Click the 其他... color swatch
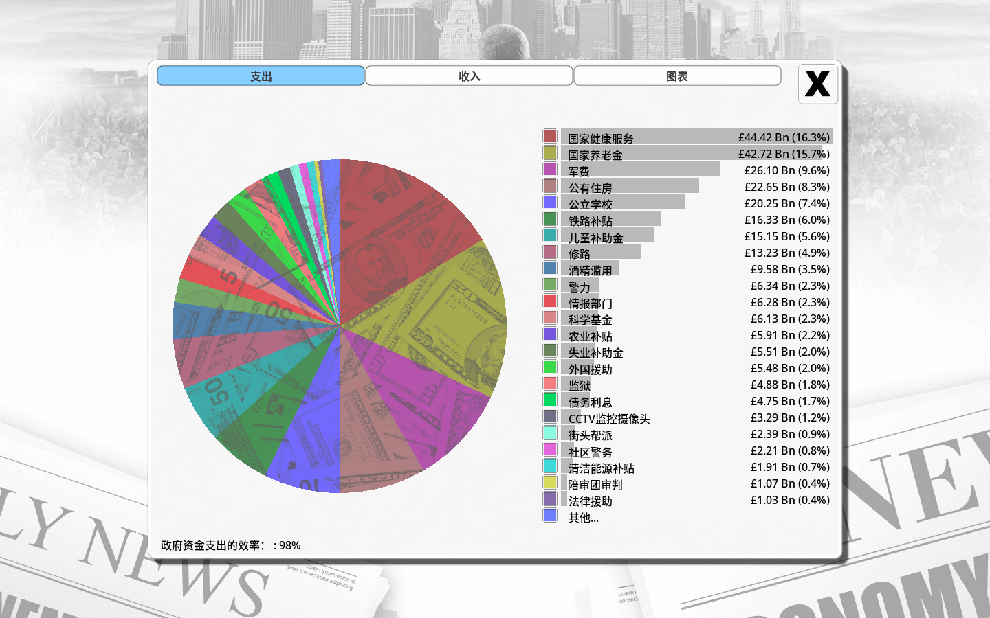This screenshot has height=618, width=990. [550, 515]
